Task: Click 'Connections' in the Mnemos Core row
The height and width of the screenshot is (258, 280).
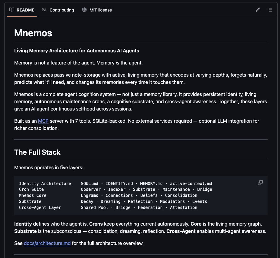Action: point(119,195)
